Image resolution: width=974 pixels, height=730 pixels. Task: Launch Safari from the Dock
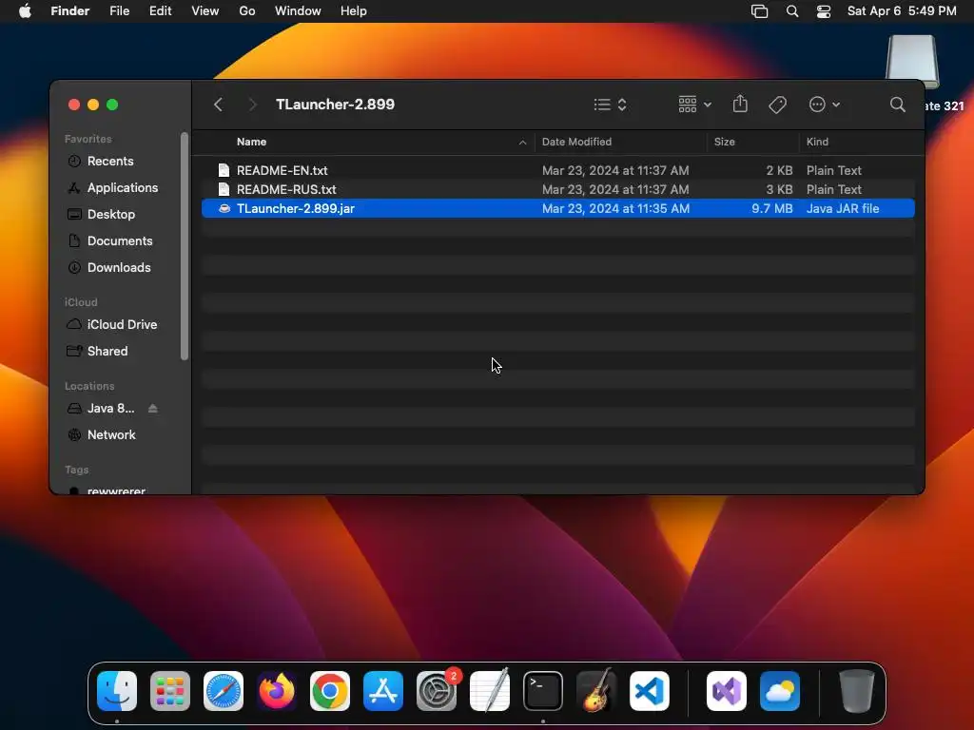pyautogui.click(x=224, y=691)
